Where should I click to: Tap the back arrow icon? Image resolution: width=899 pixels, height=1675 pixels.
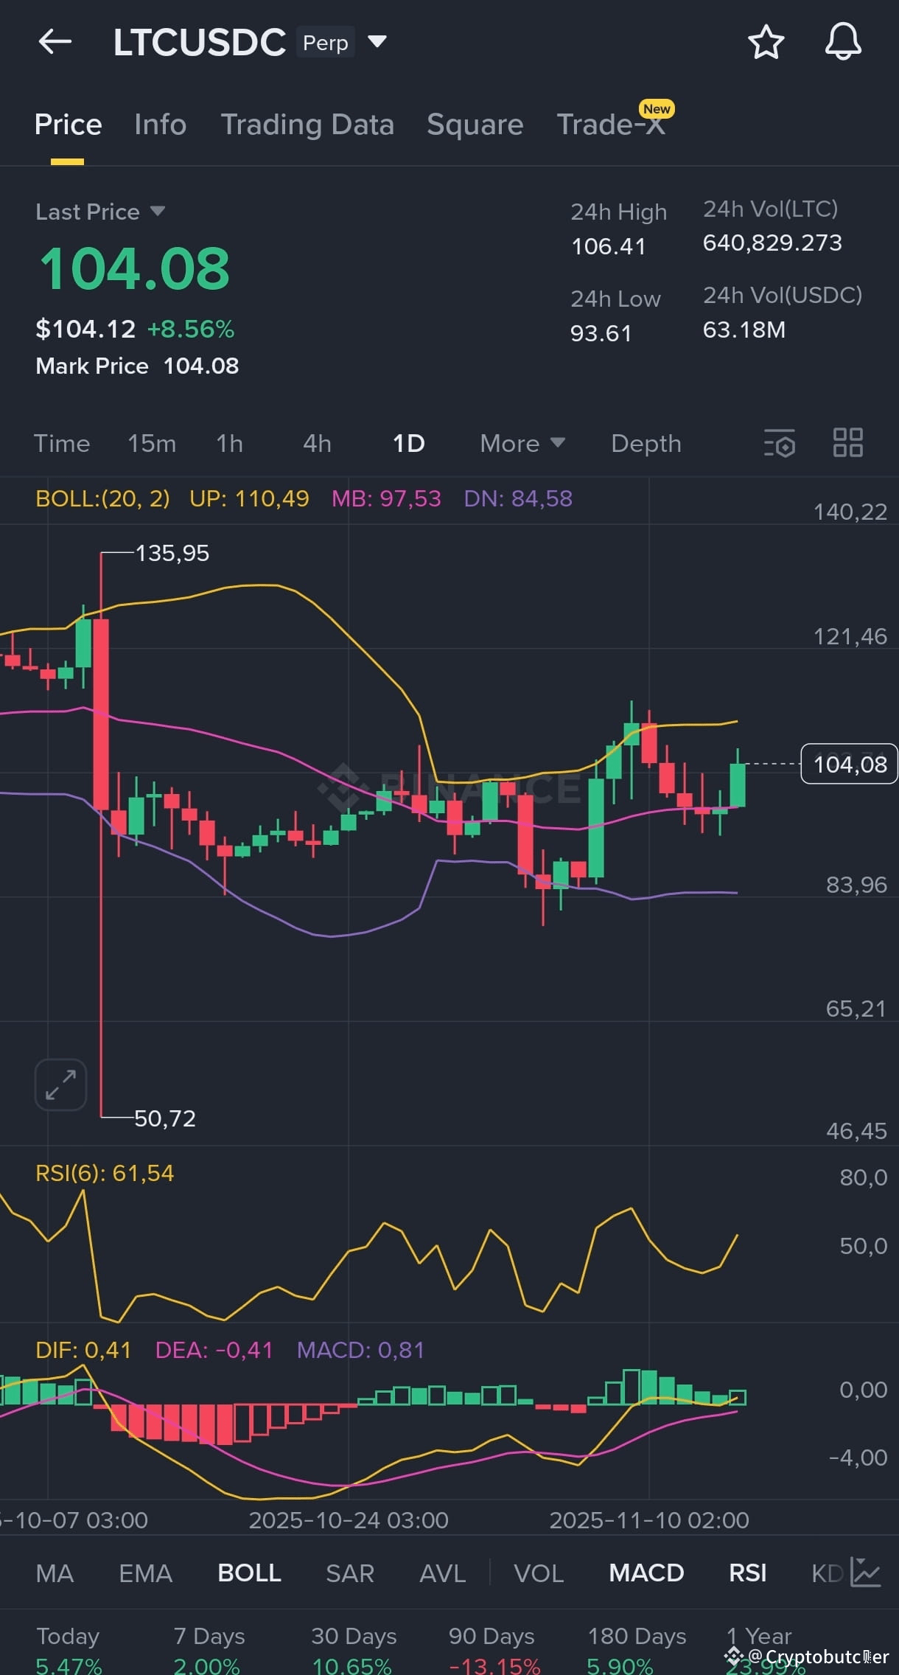pyautogui.click(x=55, y=42)
